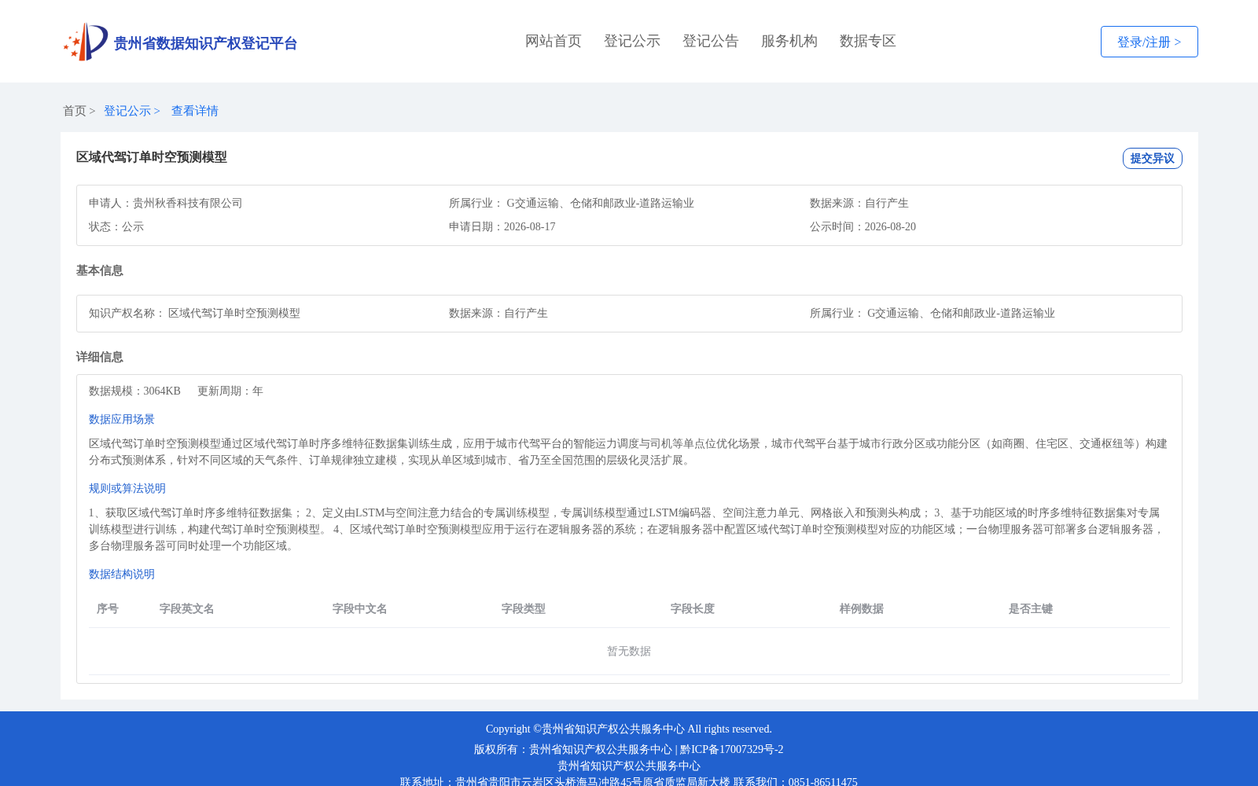Click the 详细信息 section heading
The width and height of the screenshot is (1258, 786).
(100, 357)
